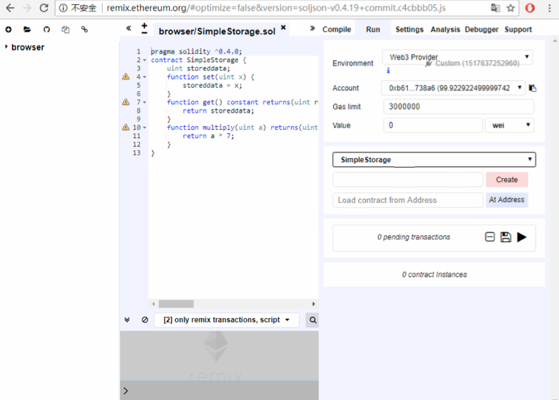Viewport: 559px width, 400px height.
Task: Open the translate page icon in address bar
Action: [x=496, y=8]
